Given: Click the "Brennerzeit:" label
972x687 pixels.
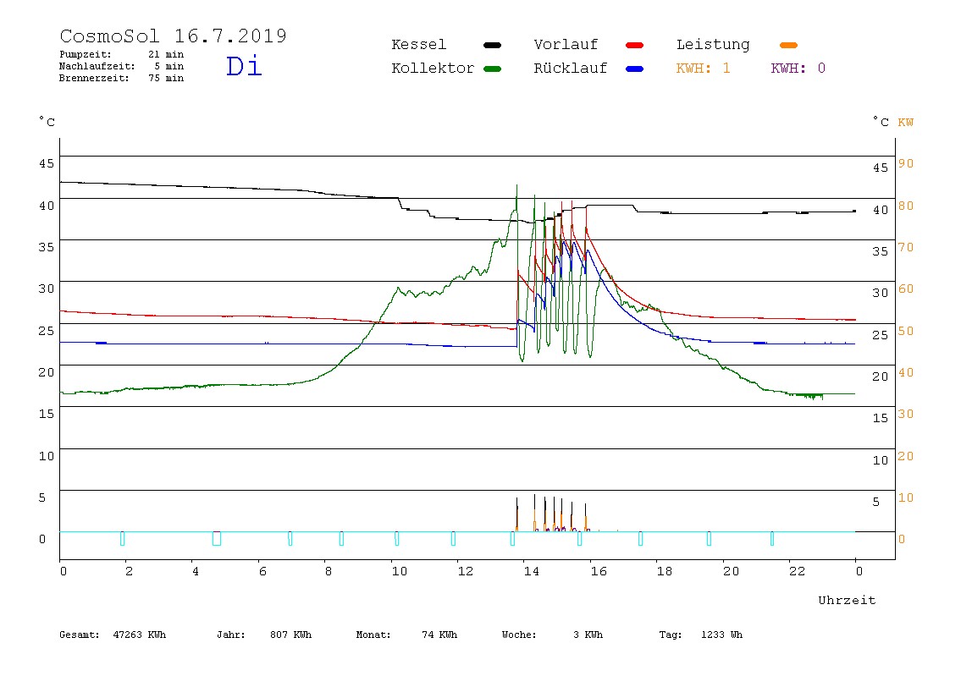Looking at the screenshot, I should tap(94, 78).
